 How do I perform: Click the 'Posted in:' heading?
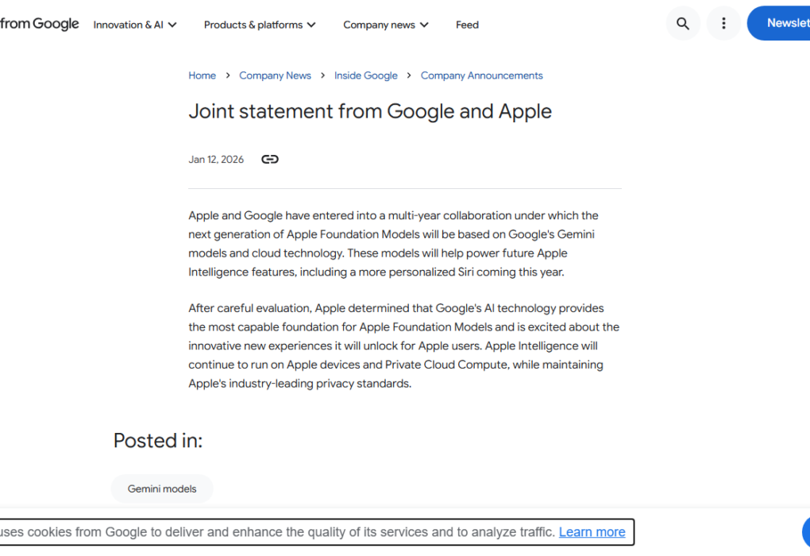tap(158, 441)
